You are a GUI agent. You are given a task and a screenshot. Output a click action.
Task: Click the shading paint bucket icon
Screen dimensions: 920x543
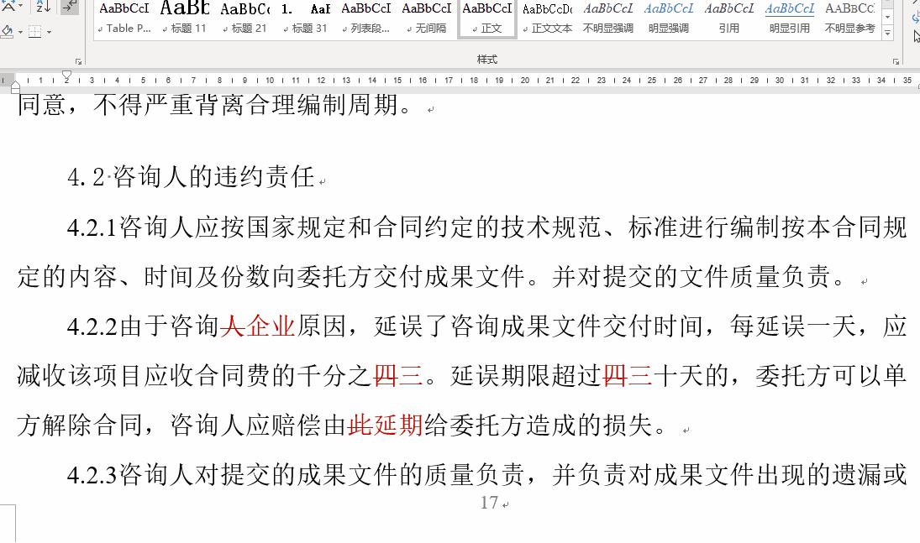[7, 31]
